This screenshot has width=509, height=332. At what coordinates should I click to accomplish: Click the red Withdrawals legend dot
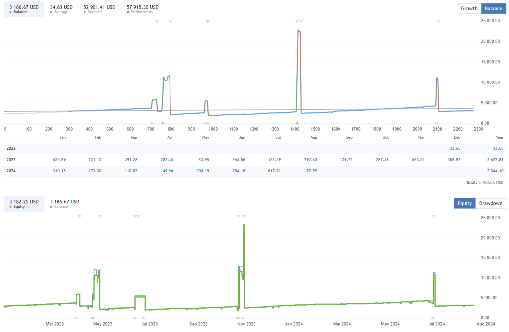click(128, 11)
